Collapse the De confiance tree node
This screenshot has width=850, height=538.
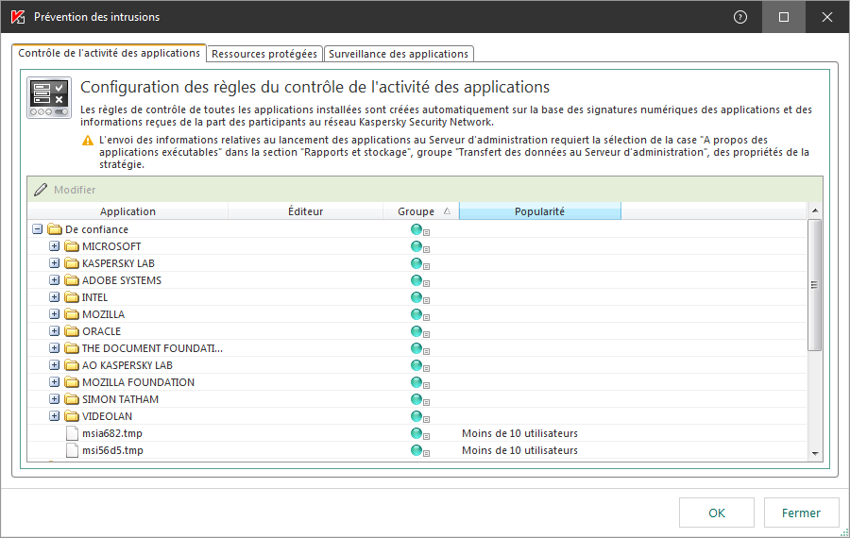coord(38,229)
